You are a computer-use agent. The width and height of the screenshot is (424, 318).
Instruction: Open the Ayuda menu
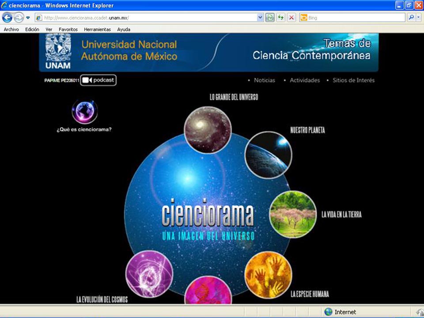(124, 30)
